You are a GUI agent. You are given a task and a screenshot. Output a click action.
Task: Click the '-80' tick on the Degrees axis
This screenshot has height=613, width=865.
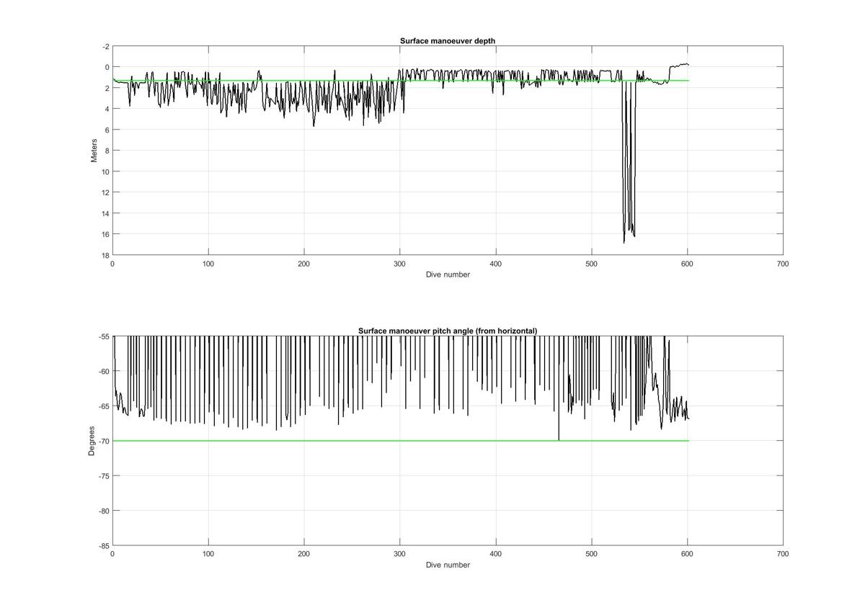coord(105,511)
